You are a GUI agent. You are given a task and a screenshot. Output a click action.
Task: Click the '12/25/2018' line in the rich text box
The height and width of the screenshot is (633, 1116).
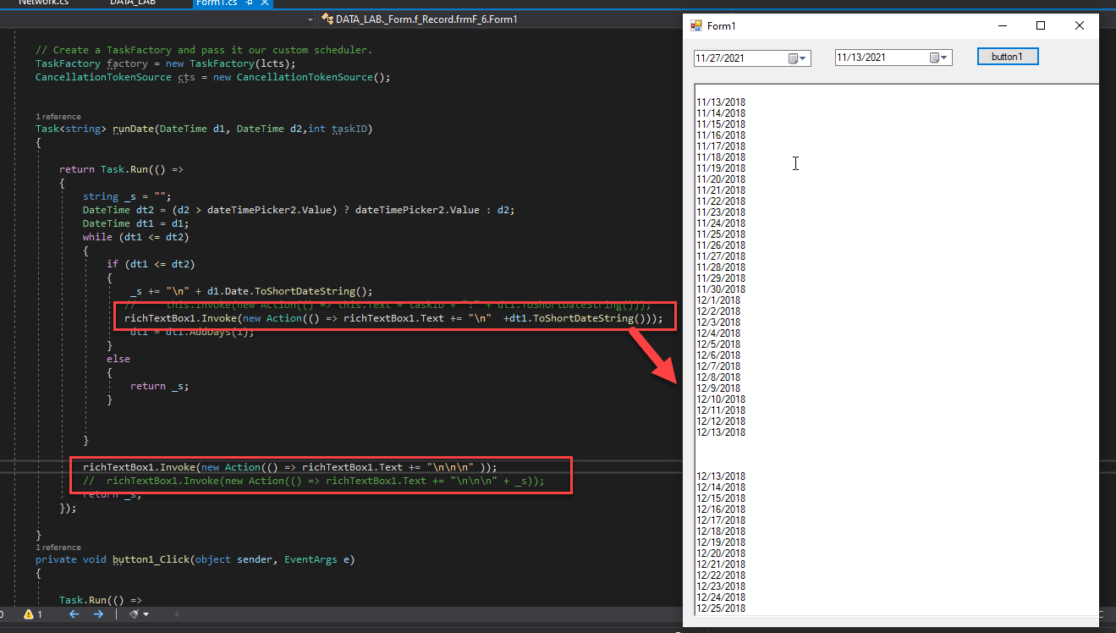[x=721, y=608]
